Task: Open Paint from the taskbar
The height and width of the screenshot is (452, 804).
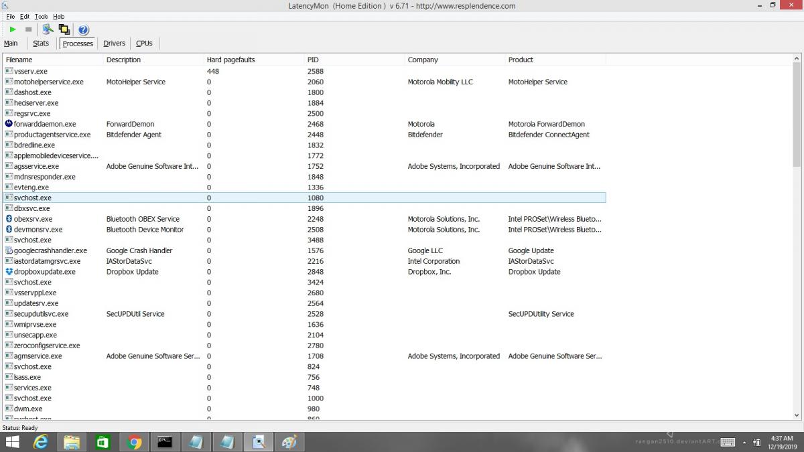Action: pos(289,442)
